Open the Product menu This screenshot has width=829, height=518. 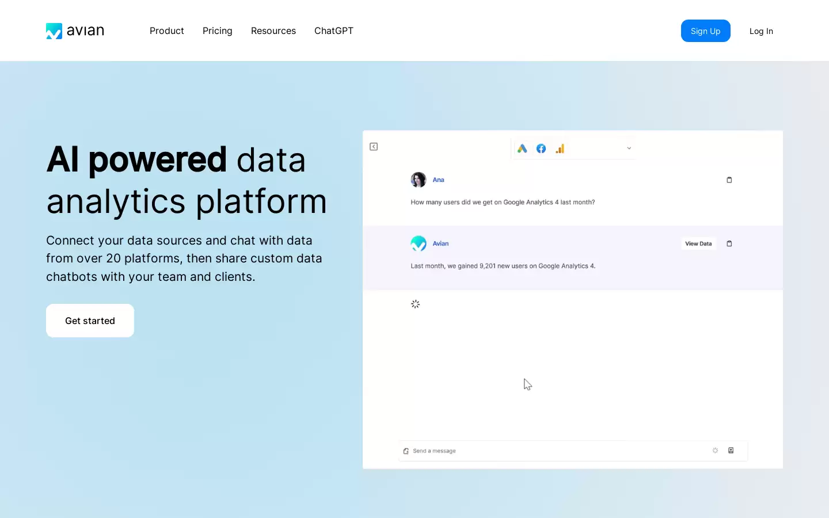167,31
